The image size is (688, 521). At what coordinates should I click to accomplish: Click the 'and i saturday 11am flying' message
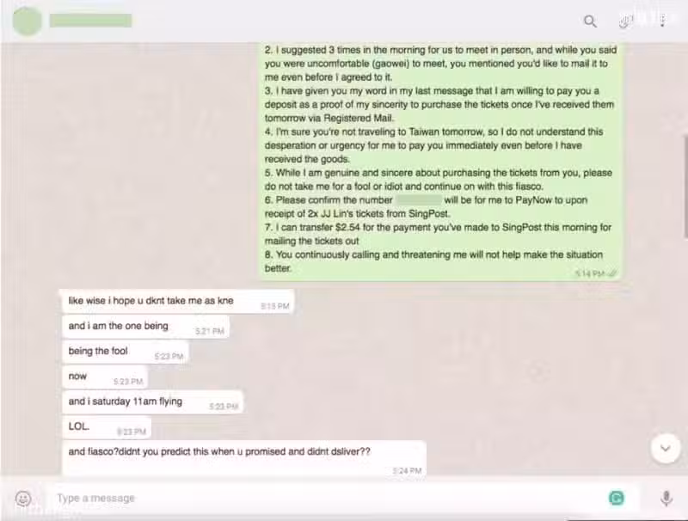(x=152, y=402)
